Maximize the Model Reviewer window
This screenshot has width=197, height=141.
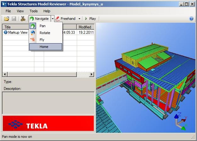187,4
